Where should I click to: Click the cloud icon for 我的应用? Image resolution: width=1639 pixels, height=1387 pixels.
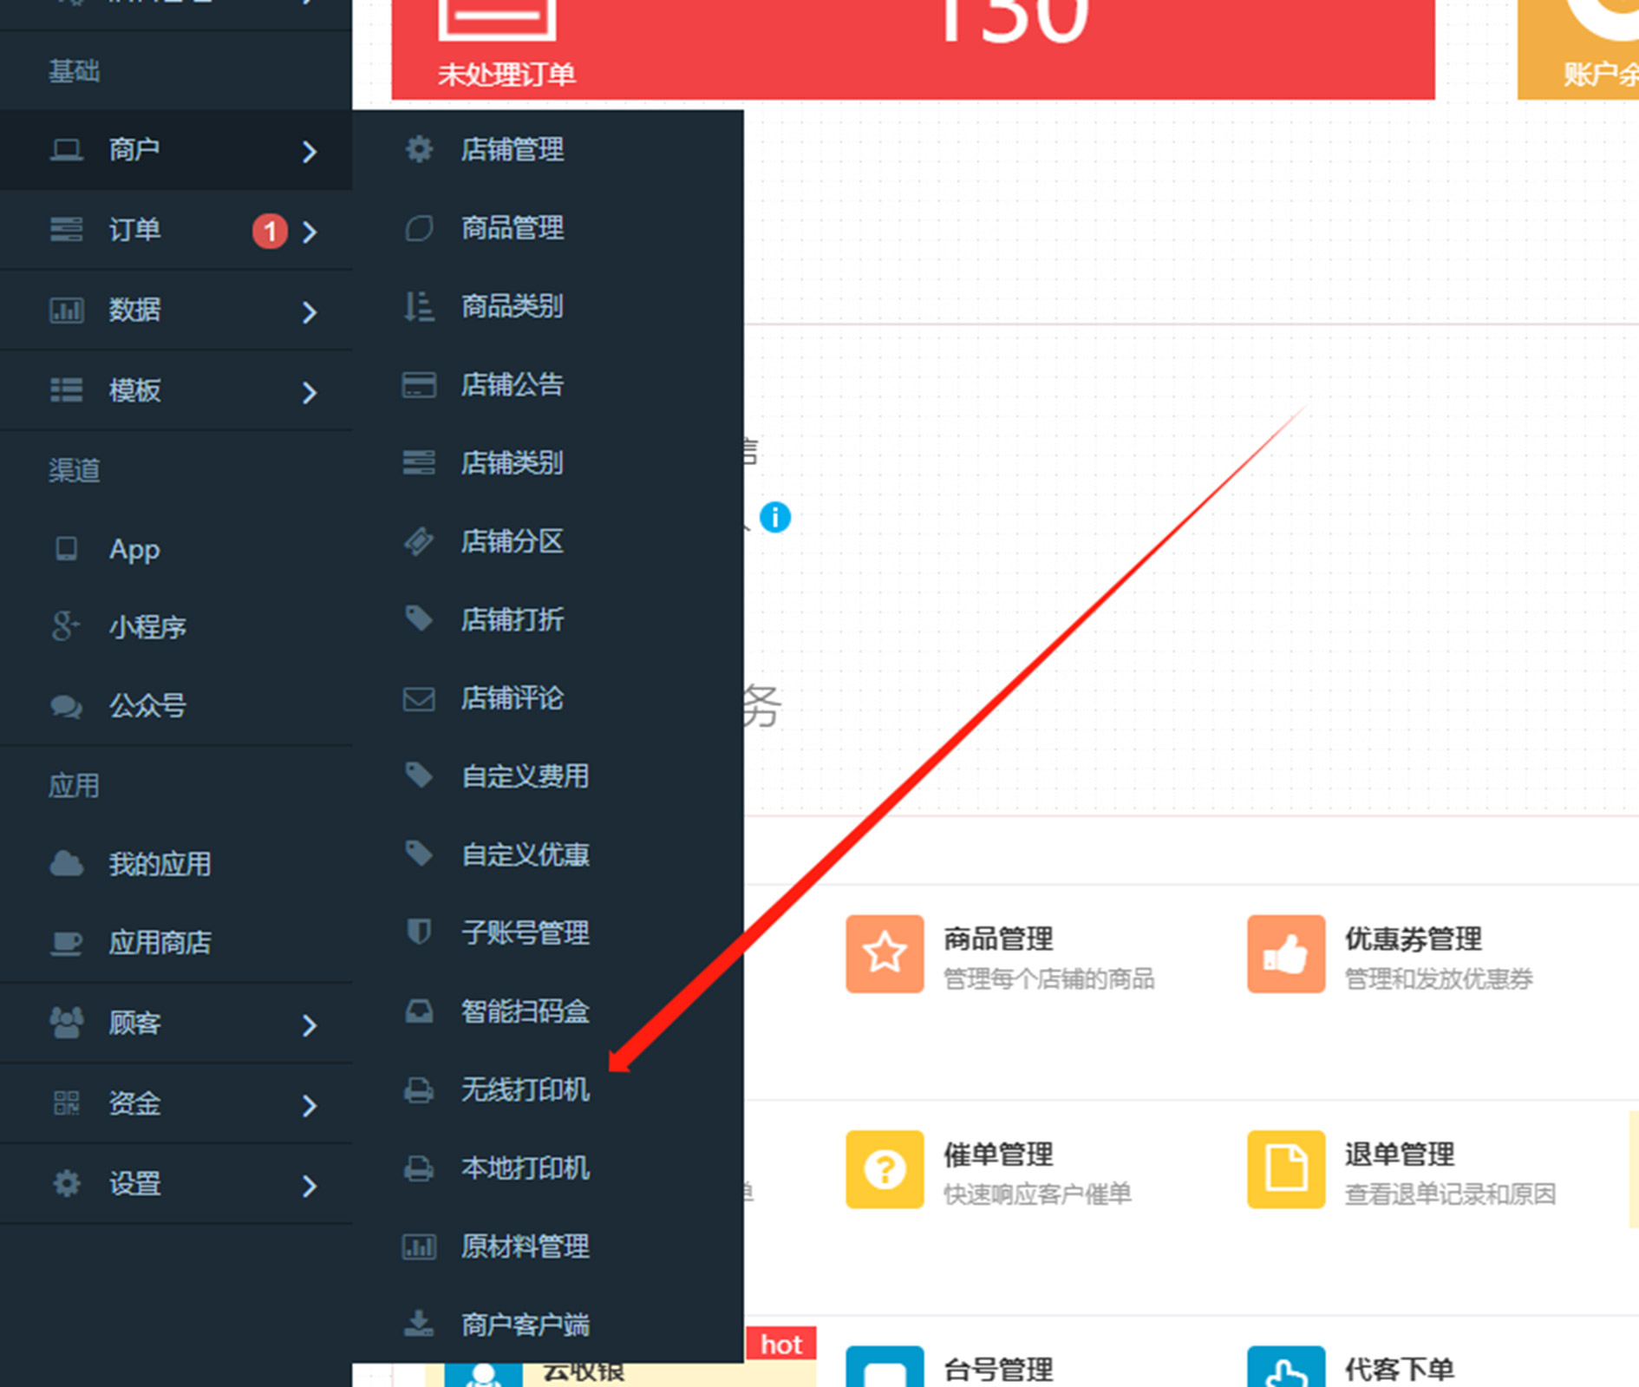coord(67,864)
